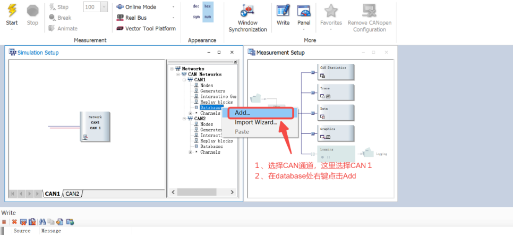The image size is (513, 235).
Task: Go to first tab navigation arrow
Action: [x=13, y=194]
